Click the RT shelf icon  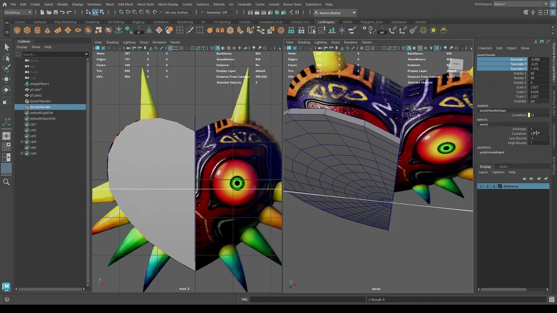click(x=138, y=30)
